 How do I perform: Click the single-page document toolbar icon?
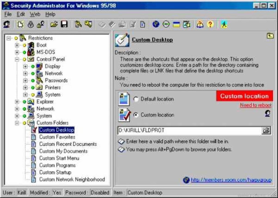(x=143, y=24)
